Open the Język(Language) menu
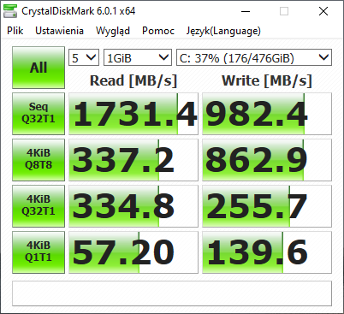 pos(223,31)
